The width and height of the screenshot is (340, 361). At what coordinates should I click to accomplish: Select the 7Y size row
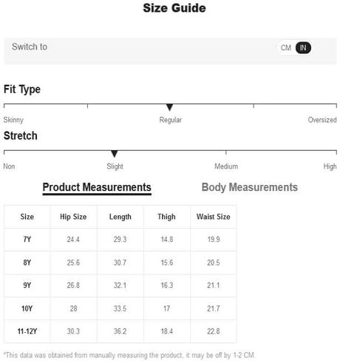[x=120, y=240]
